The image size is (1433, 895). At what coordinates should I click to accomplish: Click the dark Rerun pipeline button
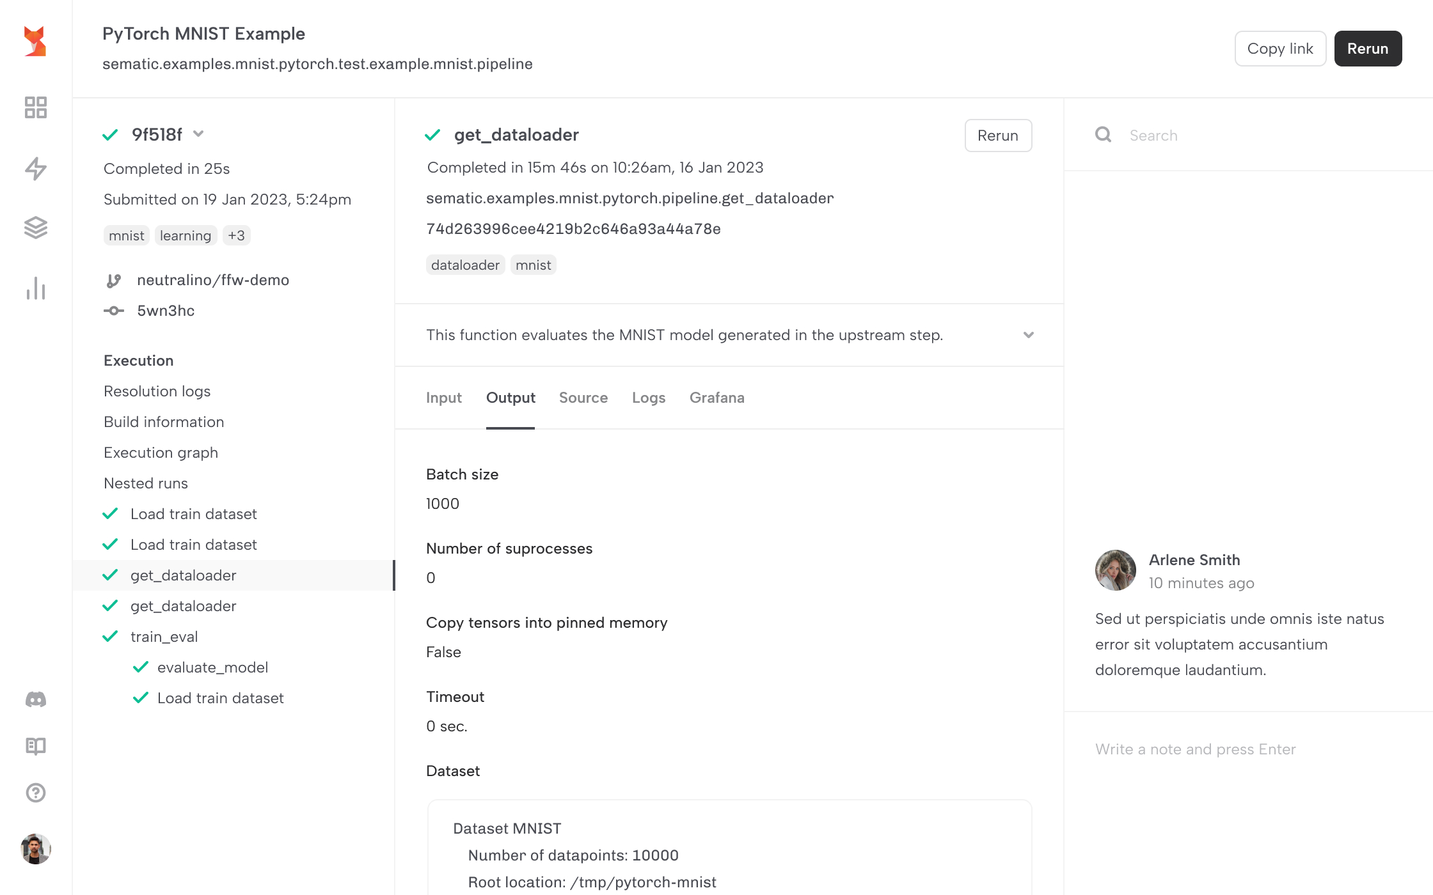tap(1368, 49)
